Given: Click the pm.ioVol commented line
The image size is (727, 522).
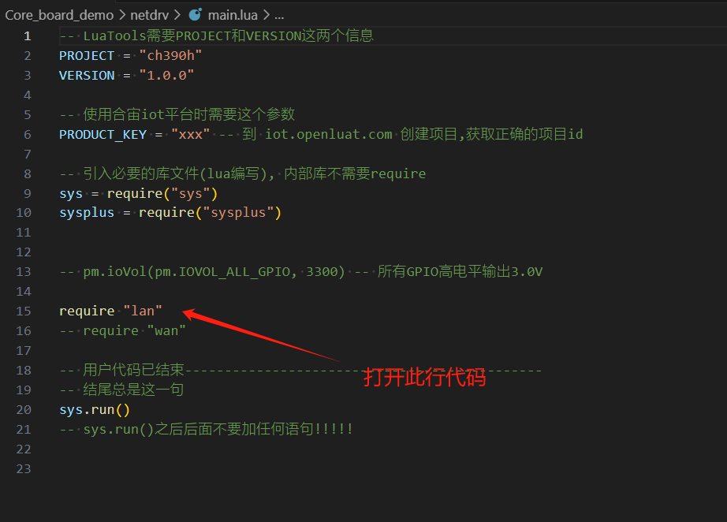Looking at the screenshot, I should (301, 272).
